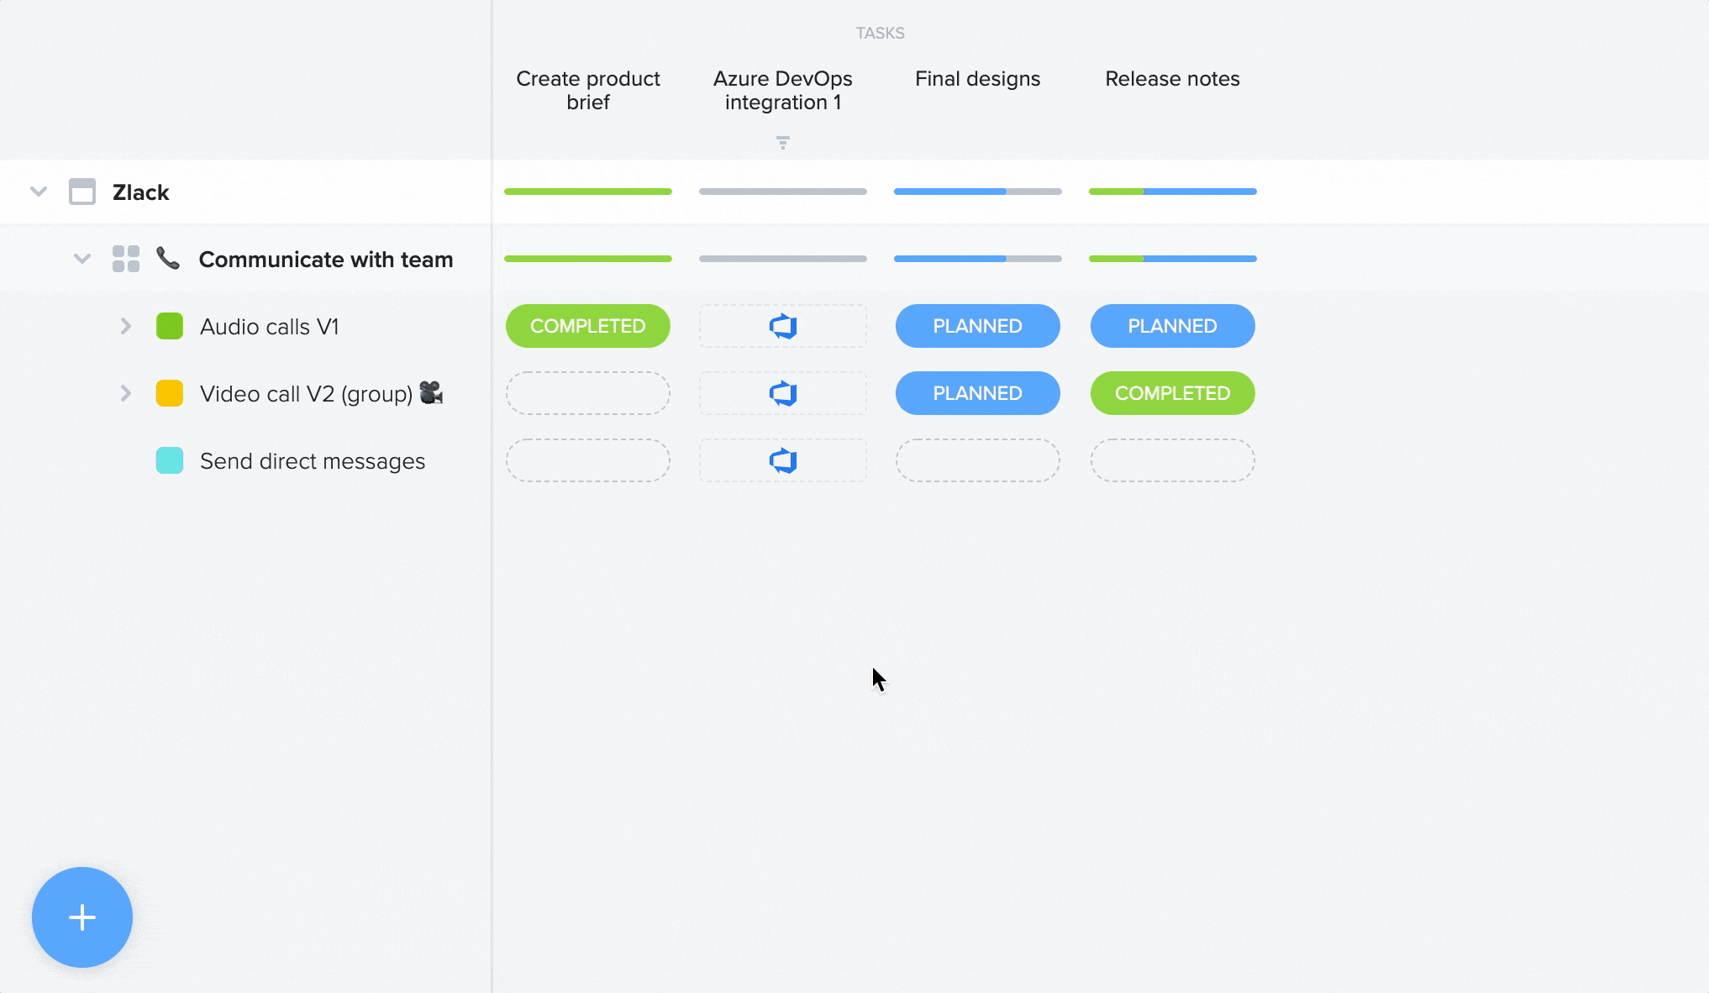Click the Azure DevOps icon for Video call V2
This screenshot has height=993, width=1709.
click(x=782, y=393)
